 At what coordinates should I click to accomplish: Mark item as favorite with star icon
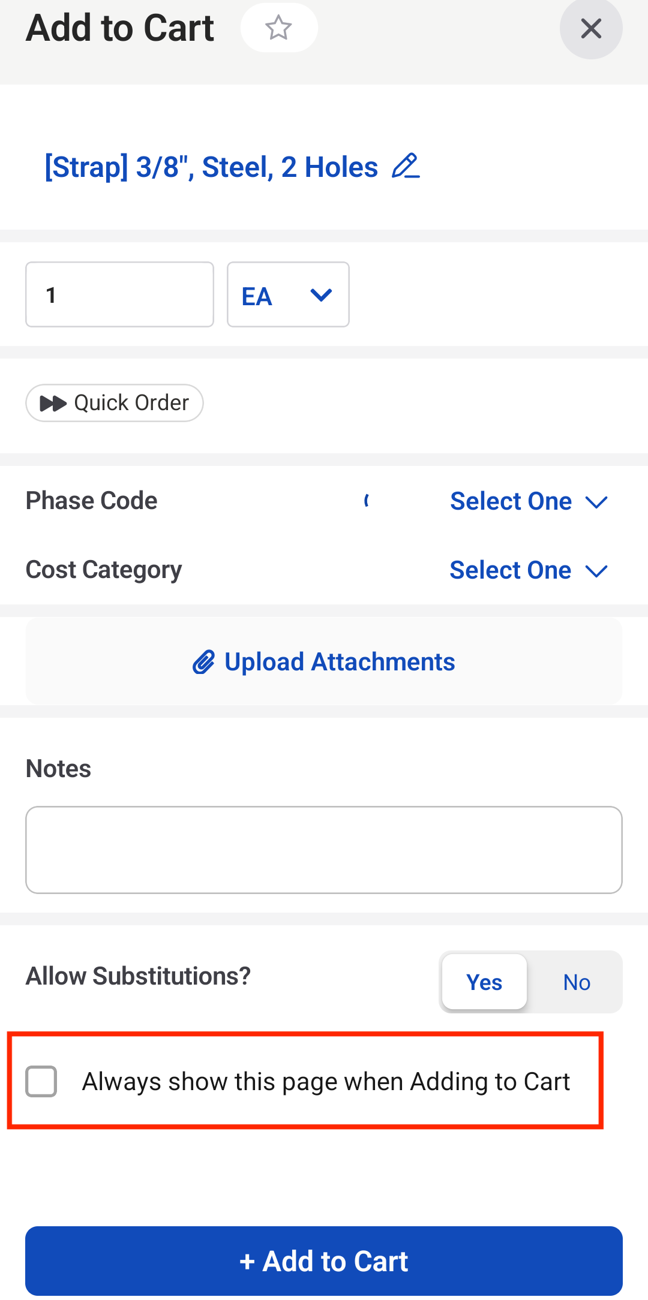click(x=279, y=28)
